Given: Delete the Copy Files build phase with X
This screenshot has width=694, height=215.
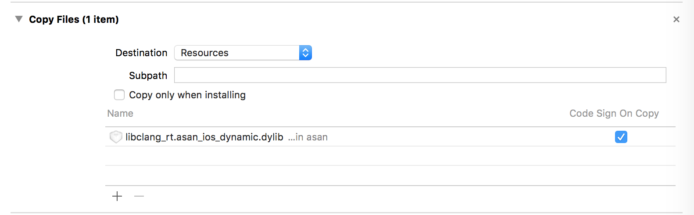Looking at the screenshot, I should pyautogui.click(x=676, y=19).
